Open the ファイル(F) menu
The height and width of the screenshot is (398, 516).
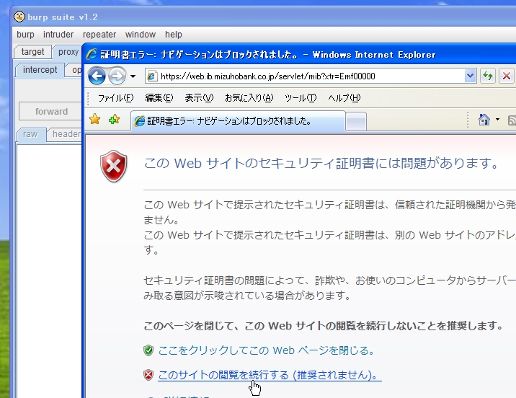point(116,98)
